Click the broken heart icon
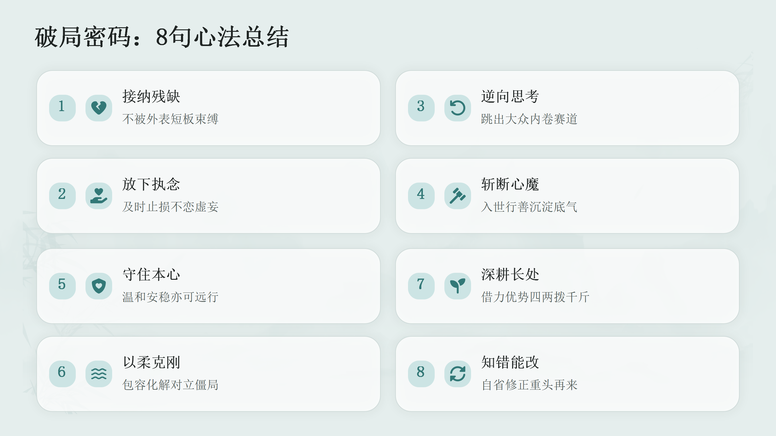This screenshot has width=776, height=436. [x=99, y=108]
